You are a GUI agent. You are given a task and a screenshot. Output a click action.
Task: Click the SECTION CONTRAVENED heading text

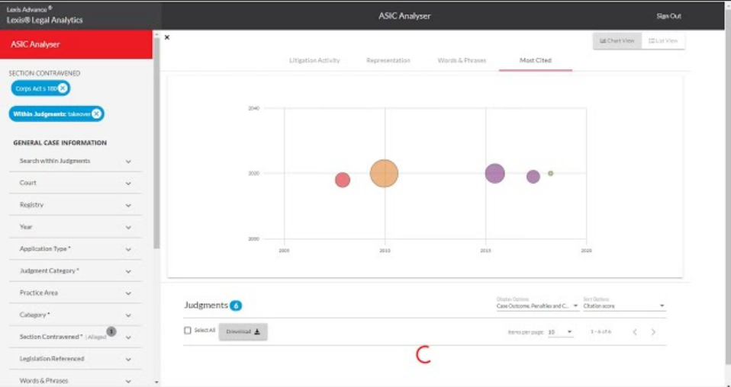point(44,73)
